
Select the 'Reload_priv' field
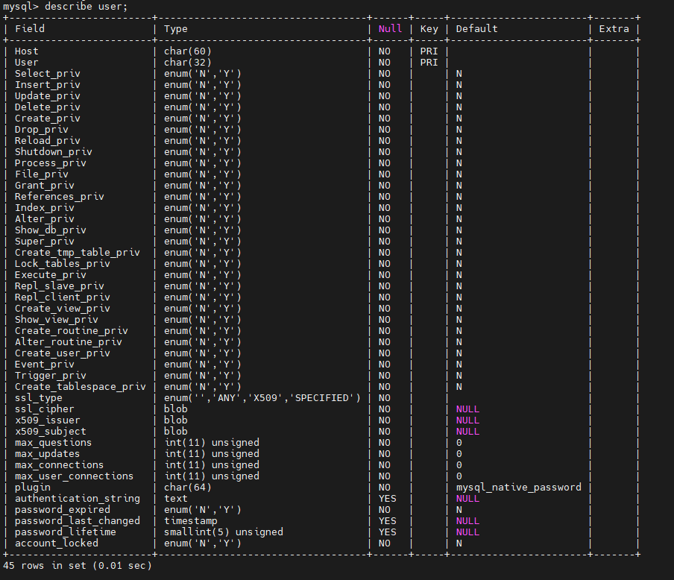point(47,141)
